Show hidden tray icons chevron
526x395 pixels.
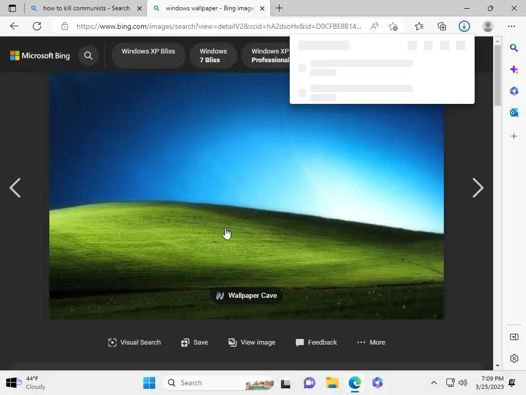(x=434, y=383)
